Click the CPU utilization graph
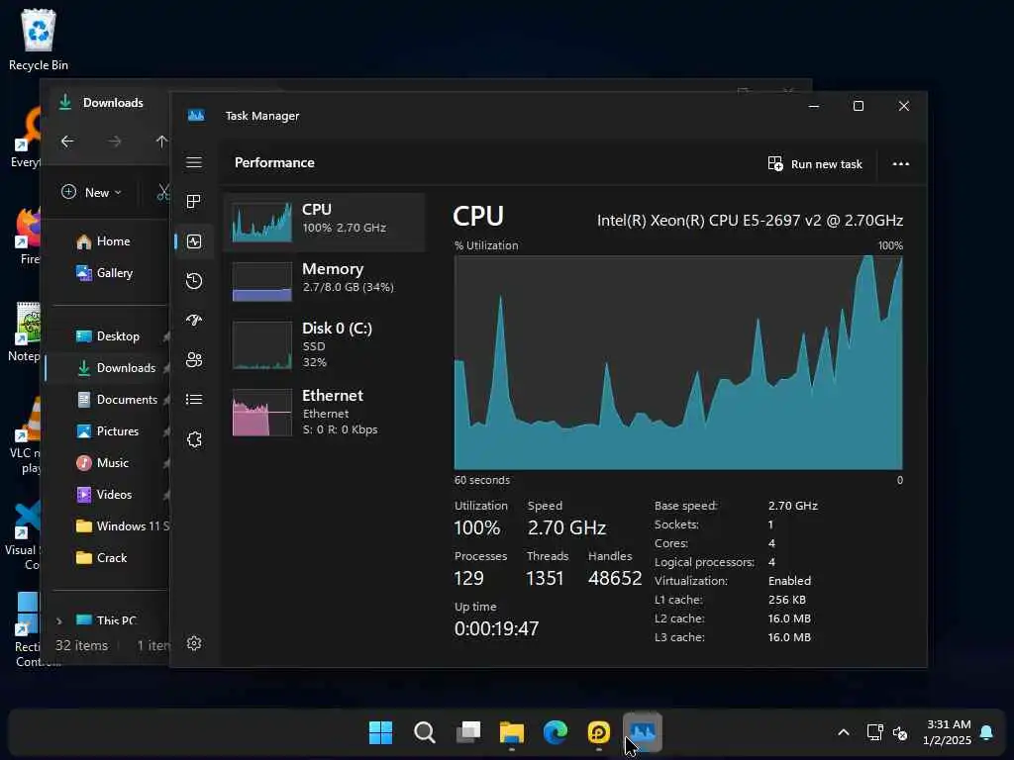Screen dimensions: 1014x760 point(678,362)
